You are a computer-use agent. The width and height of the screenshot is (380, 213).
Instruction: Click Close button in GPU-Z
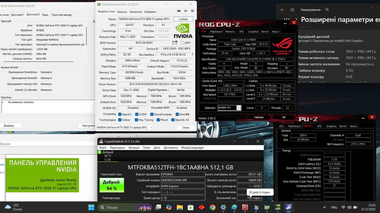pyautogui.click(x=186, y=128)
